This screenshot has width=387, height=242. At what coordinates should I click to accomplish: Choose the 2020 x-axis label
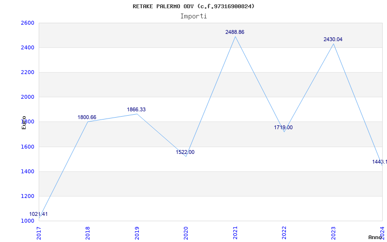click(186, 233)
